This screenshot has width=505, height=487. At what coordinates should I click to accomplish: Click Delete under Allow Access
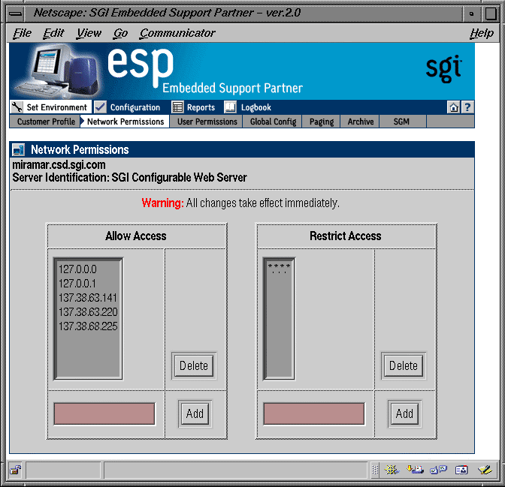point(194,365)
